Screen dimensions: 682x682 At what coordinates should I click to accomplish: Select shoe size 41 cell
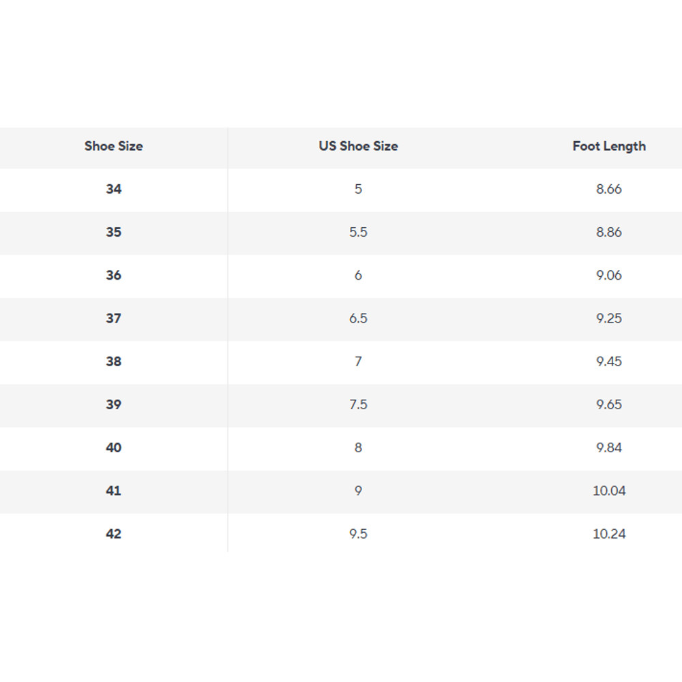click(x=114, y=491)
